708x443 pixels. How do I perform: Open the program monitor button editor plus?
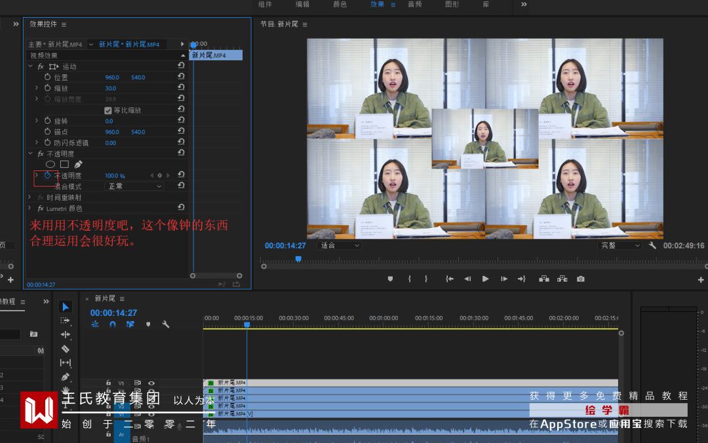pyautogui.click(x=701, y=280)
